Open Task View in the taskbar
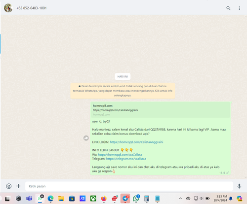 point(7,199)
